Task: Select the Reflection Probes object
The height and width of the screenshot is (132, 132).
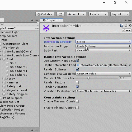Action: (12, 110)
